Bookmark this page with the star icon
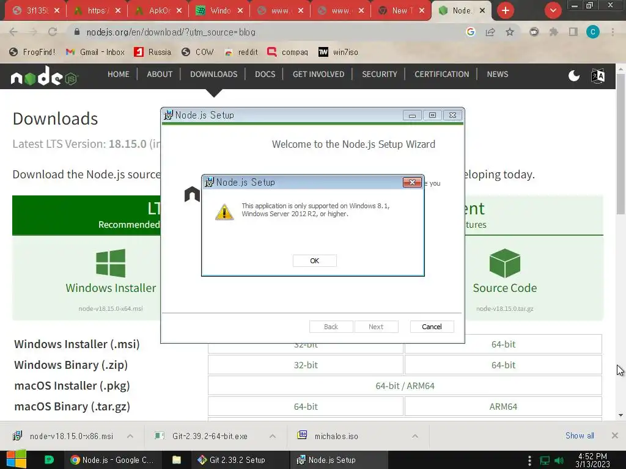Viewport: 626px width, 469px height. pyautogui.click(x=510, y=32)
